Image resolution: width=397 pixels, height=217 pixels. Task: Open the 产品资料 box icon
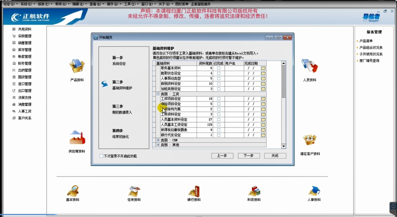pyautogui.click(x=77, y=66)
